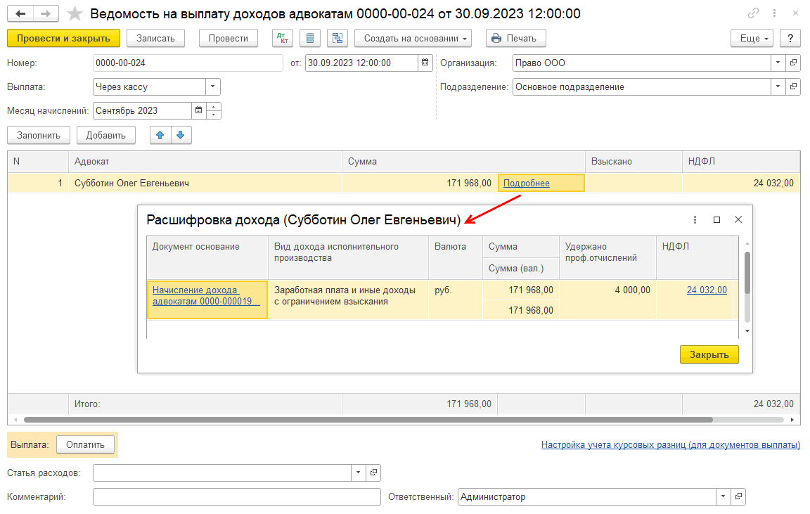Image resolution: width=810 pixels, height=514 pixels.
Task: Move row down with blue down arrow
Action: [180, 135]
